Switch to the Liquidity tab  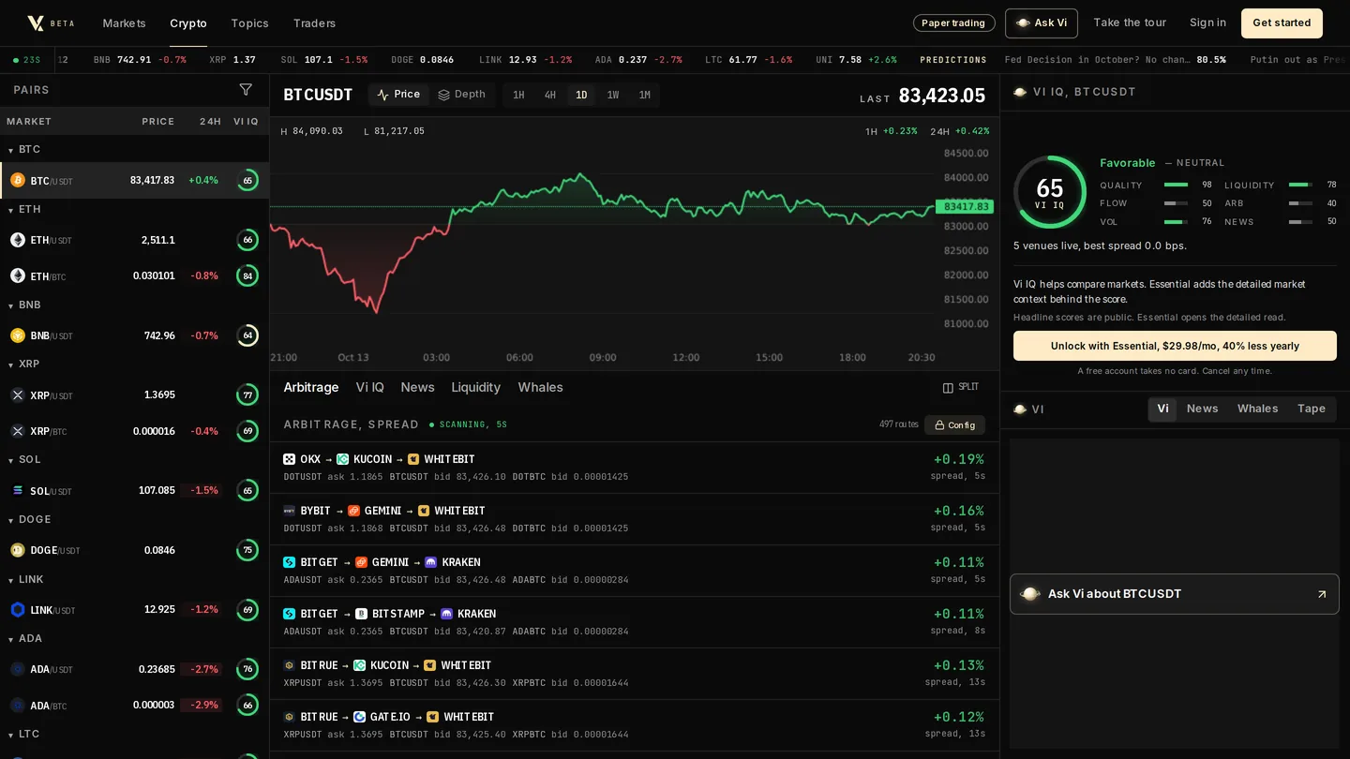(x=475, y=387)
